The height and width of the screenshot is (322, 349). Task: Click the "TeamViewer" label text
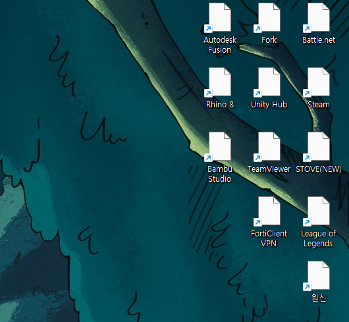pos(269,169)
